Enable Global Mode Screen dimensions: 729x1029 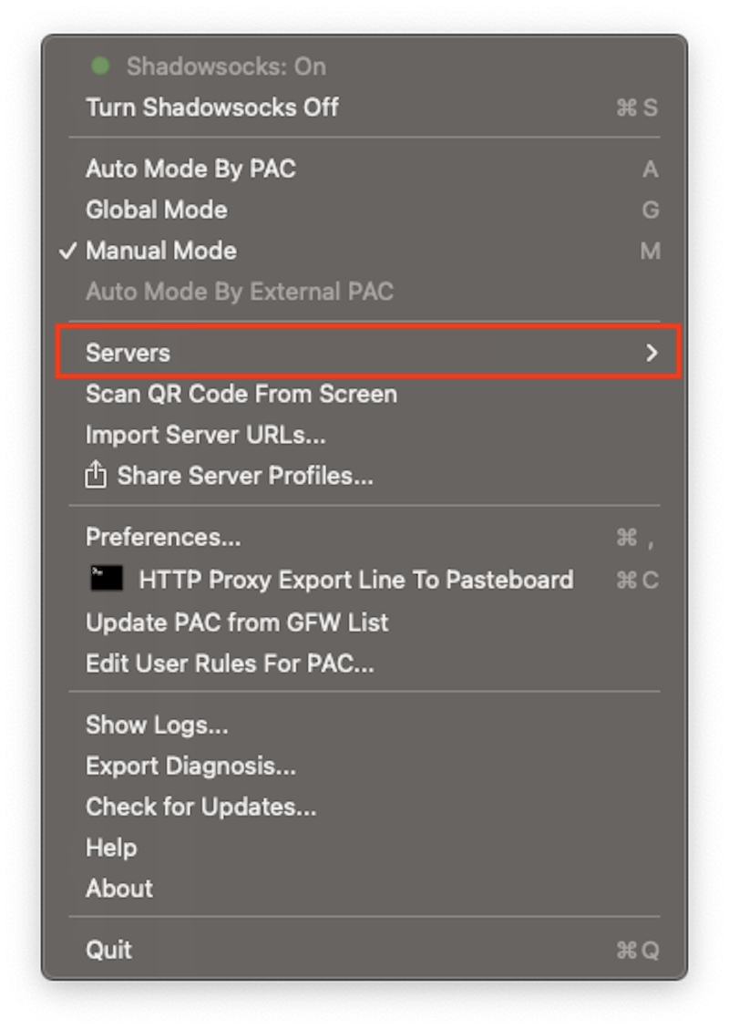(156, 210)
